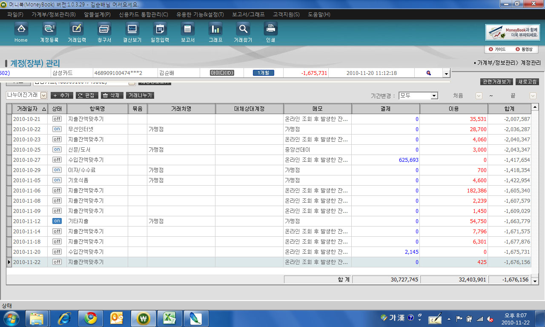The width and height of the screenshot is (545, 327).
Task: Open the 계정등록 account registration icon
Action: [49, 29]
